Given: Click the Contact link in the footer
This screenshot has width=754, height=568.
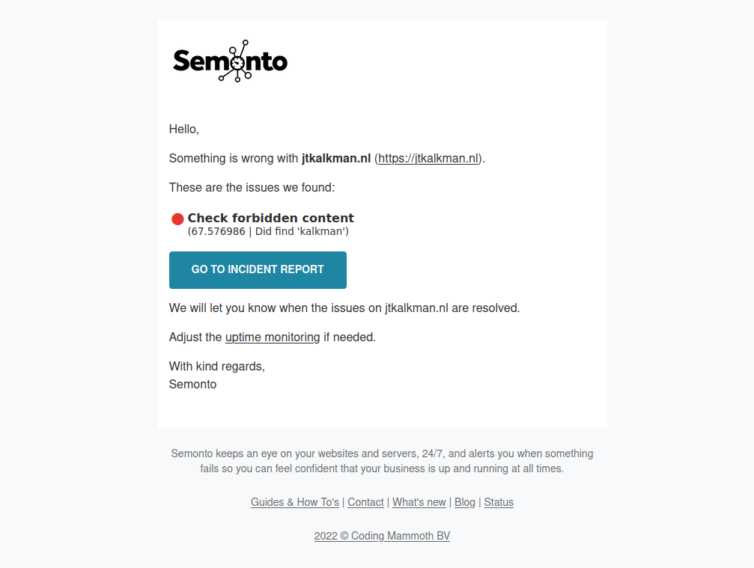Looking at the screenshot, I should (x=365, y=502).
